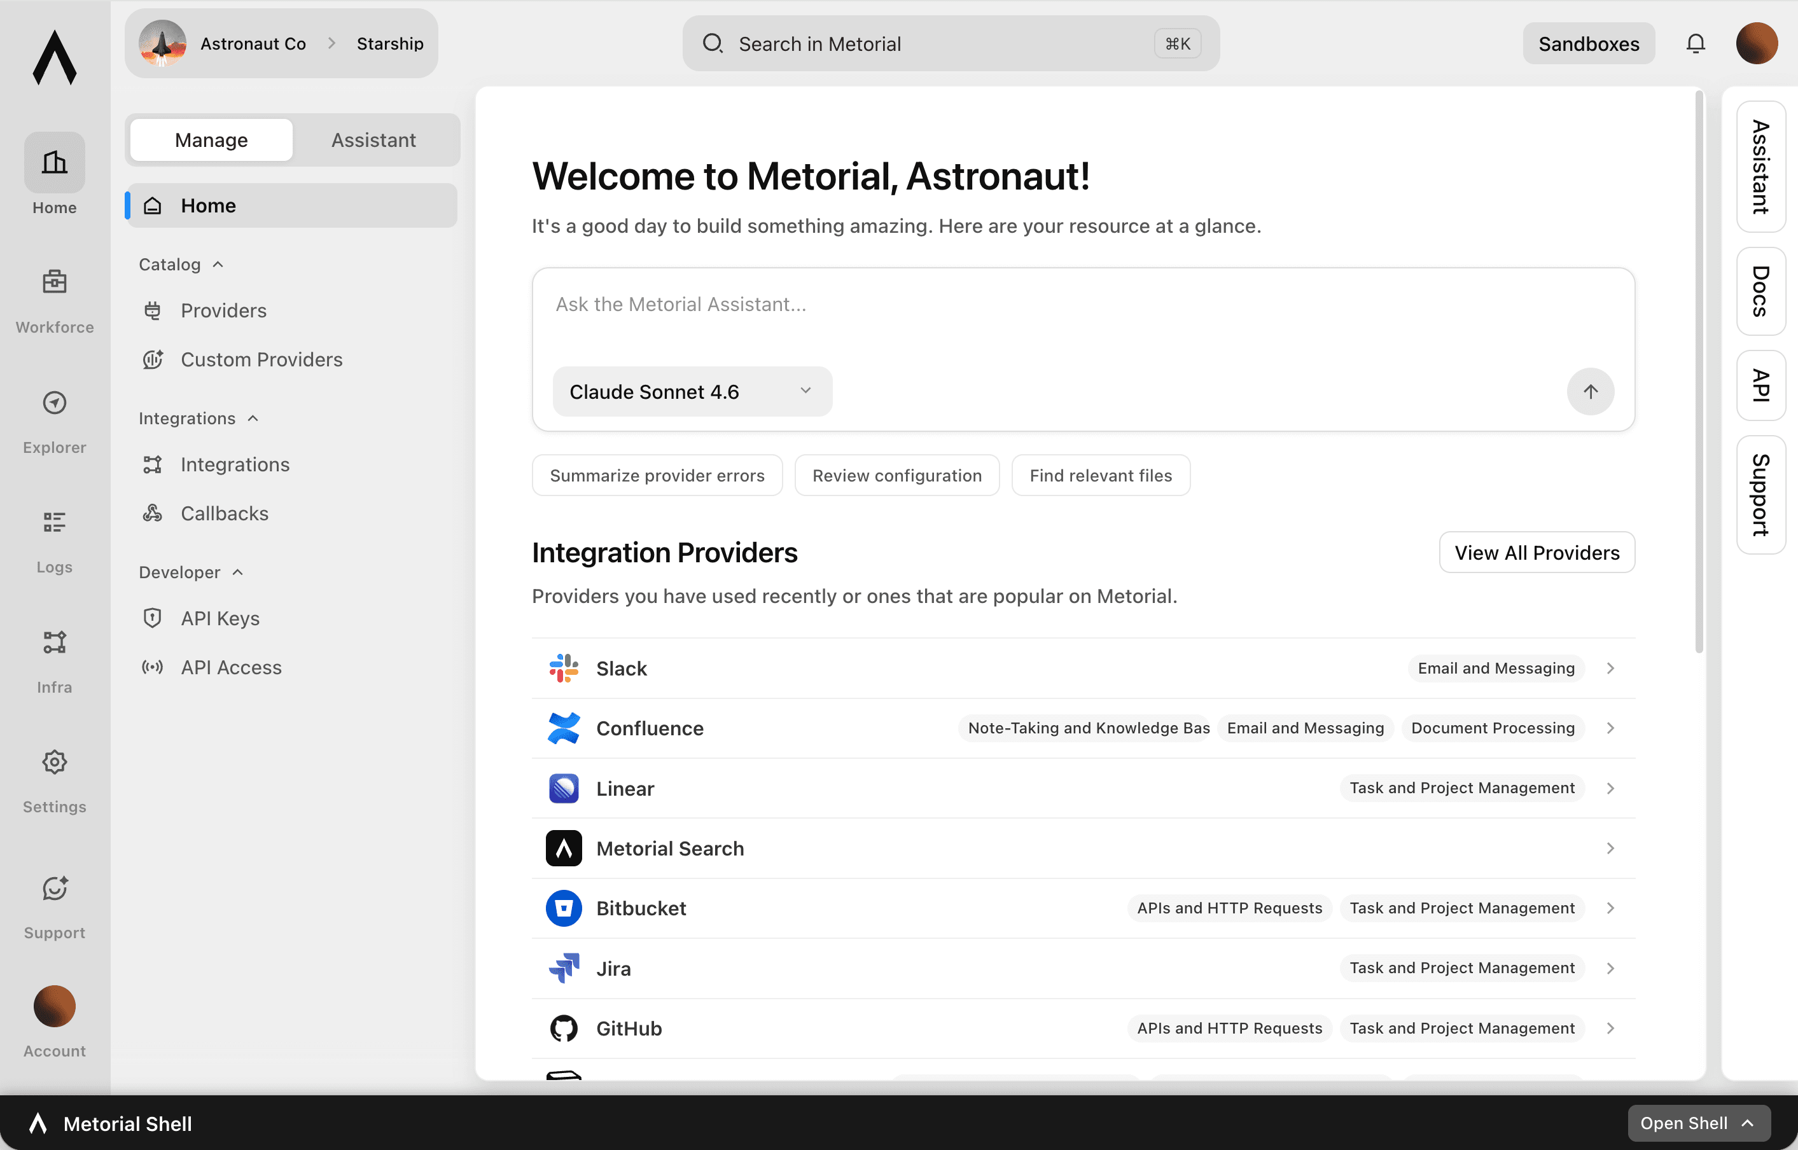Collapse the Integrations section header
Image resolution: width=1798 pixels, height=1150 pixels.
coord(199,418)
